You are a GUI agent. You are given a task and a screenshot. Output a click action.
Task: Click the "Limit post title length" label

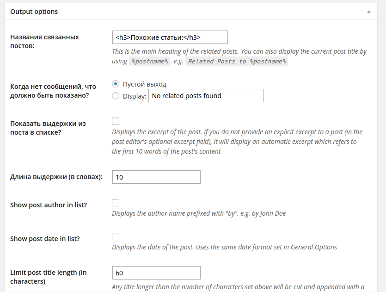click(x=49, y=277)
